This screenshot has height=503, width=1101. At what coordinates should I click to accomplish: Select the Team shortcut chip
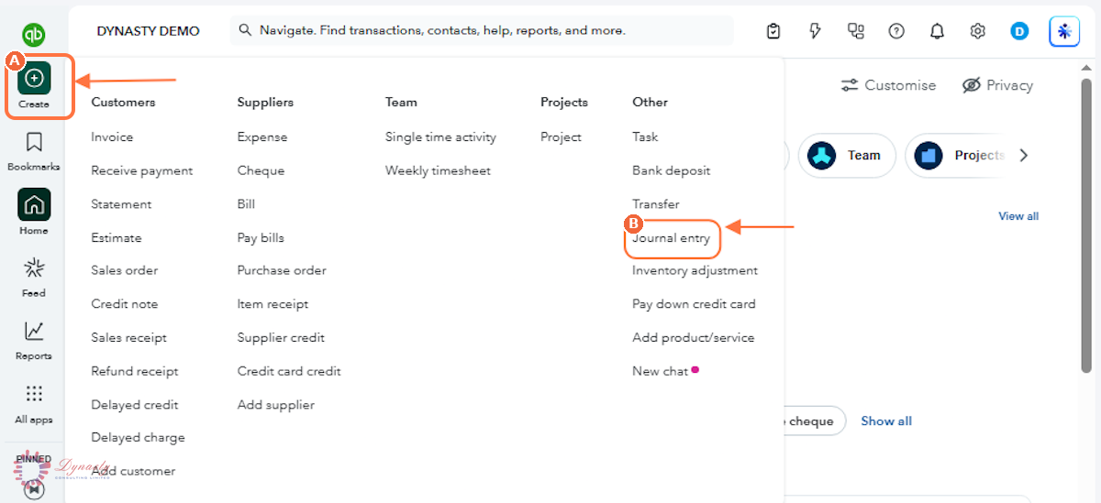tap(847, 156)
